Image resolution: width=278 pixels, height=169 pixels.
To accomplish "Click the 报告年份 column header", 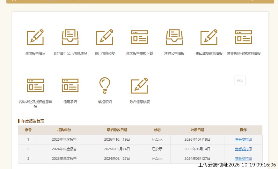I will pos(64,130).
